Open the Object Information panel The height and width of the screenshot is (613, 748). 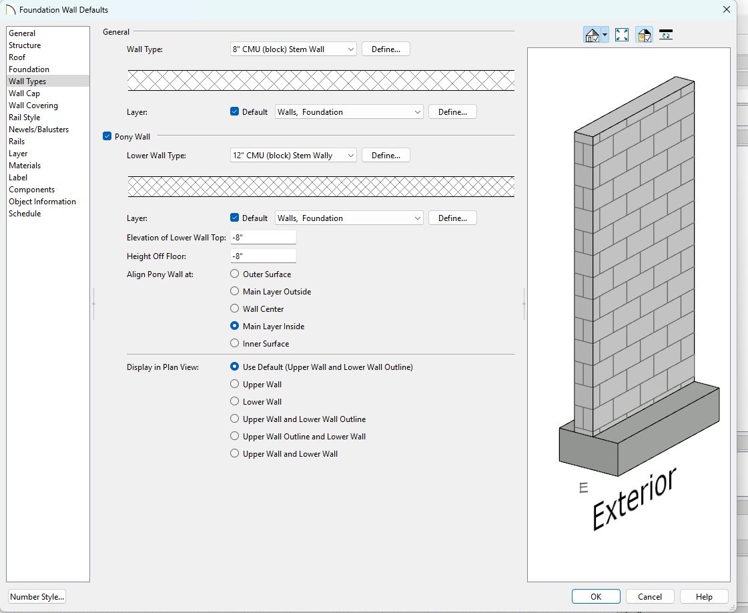42,202
